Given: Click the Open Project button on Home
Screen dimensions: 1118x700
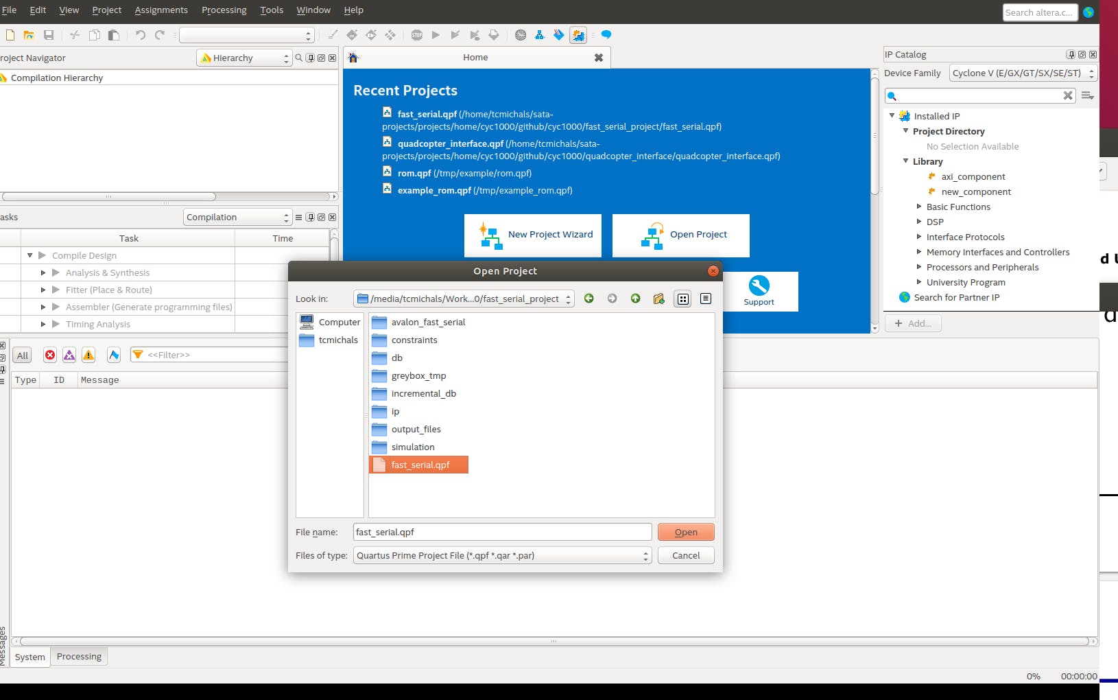Looking at the screenshot, I should point(681,235).
